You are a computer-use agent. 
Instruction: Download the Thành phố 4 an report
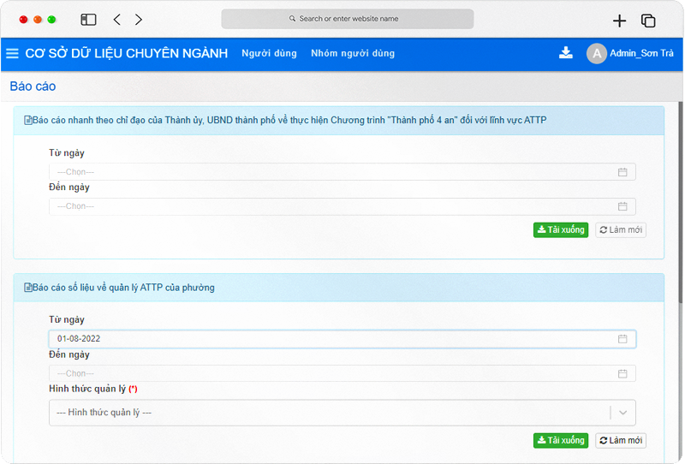point(561,229)
